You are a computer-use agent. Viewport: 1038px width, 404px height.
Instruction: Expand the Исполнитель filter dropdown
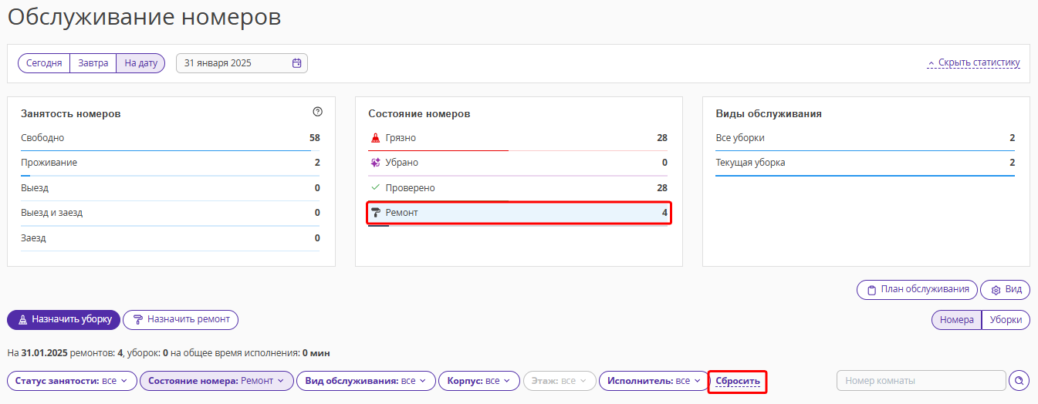tap(653, 381)
